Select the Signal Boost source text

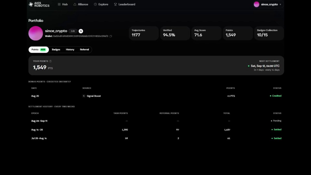click(x=94, y=96)
